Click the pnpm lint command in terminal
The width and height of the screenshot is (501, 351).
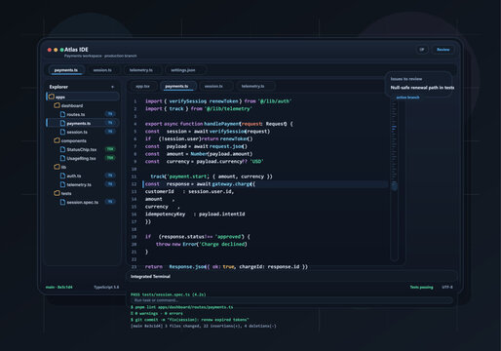click(x=181, y=307)
